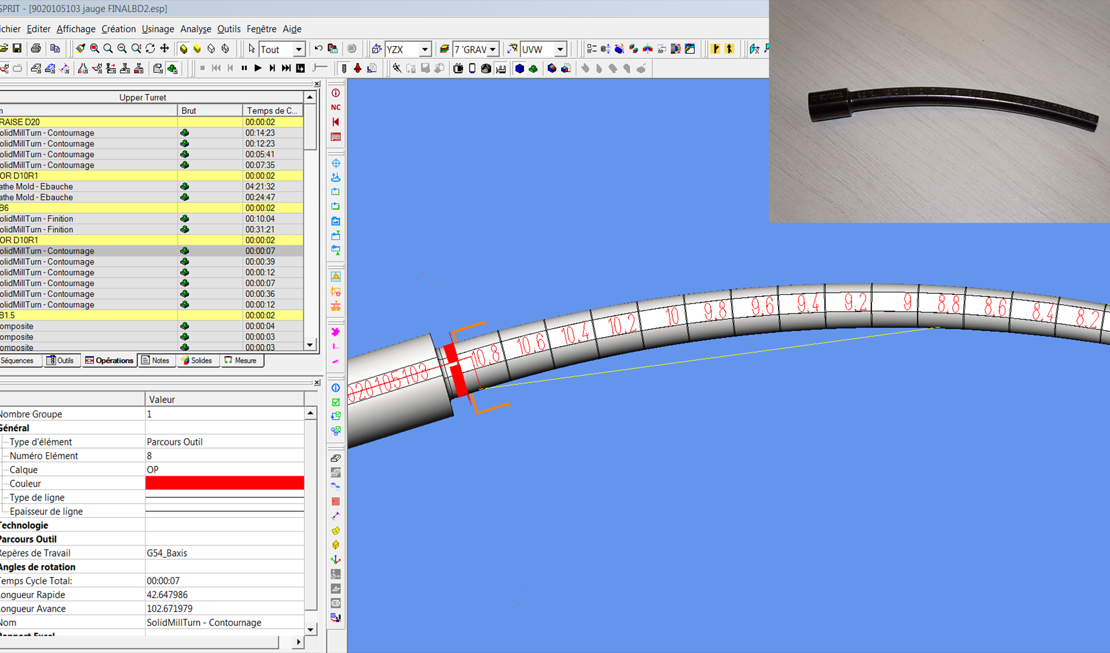Open the Tout selection filter dropdown

[299, 50]
